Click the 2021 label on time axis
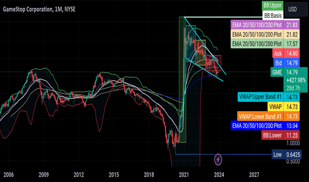The image size is (309, 182). [184, 174]
